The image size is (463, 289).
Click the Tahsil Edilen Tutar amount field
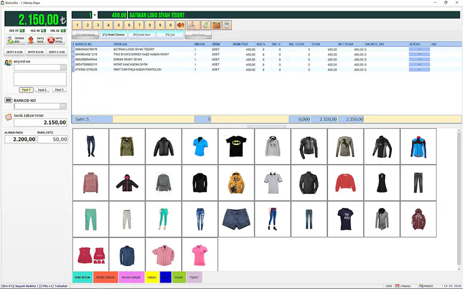pyautogui.click(x=40, y=123)
